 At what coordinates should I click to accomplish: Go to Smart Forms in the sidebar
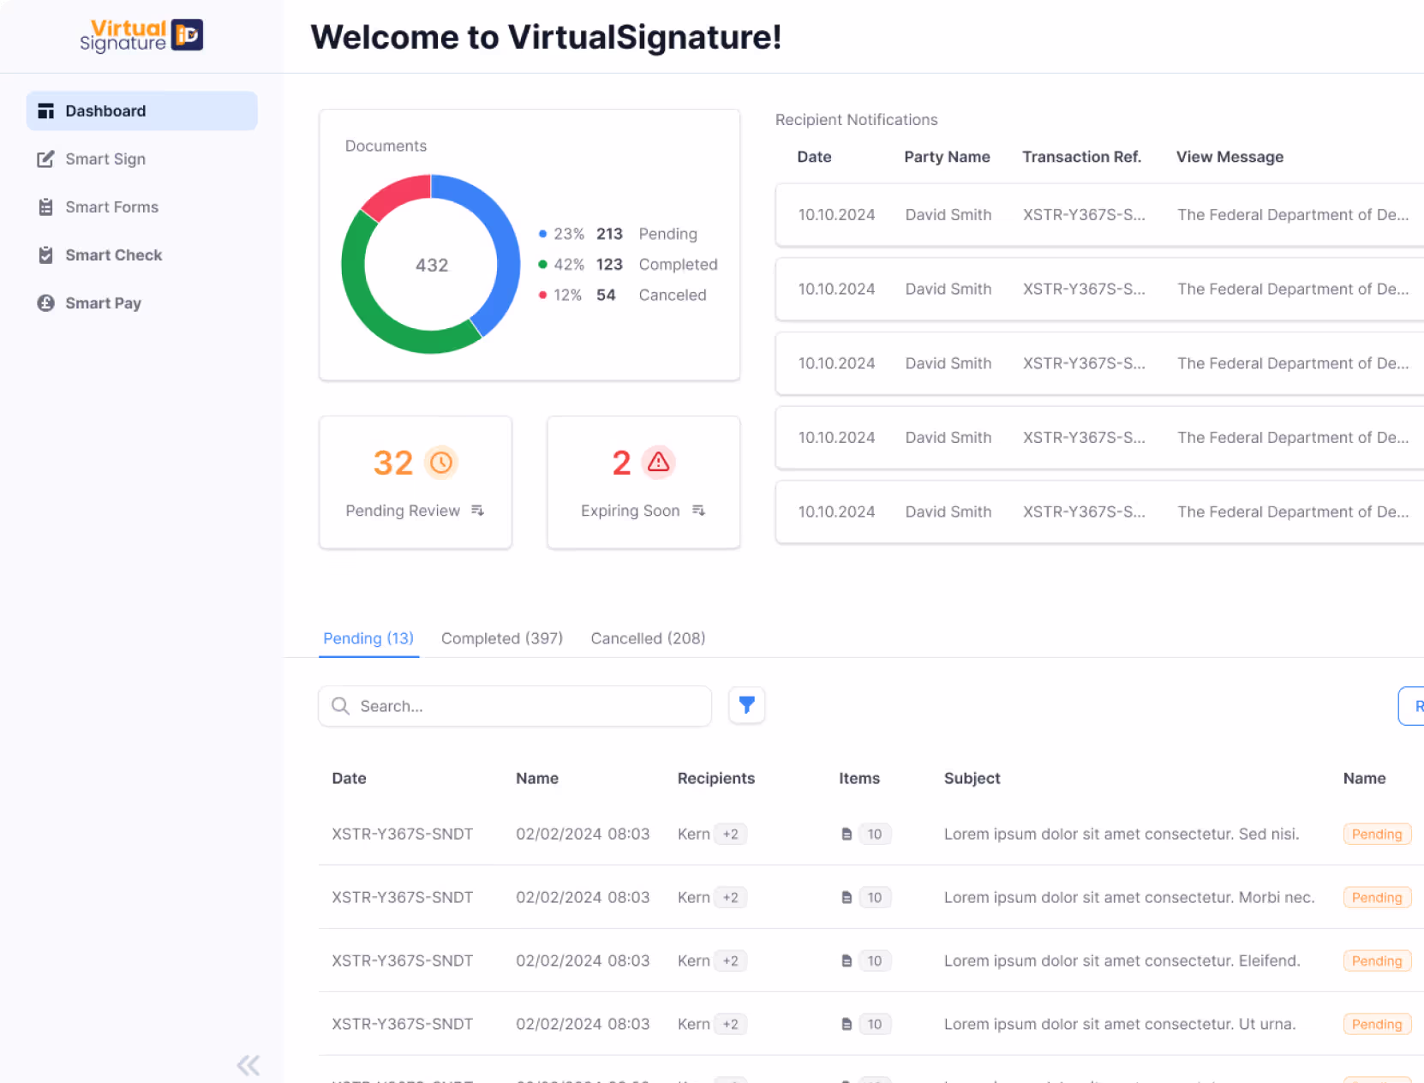click(141, 206)
